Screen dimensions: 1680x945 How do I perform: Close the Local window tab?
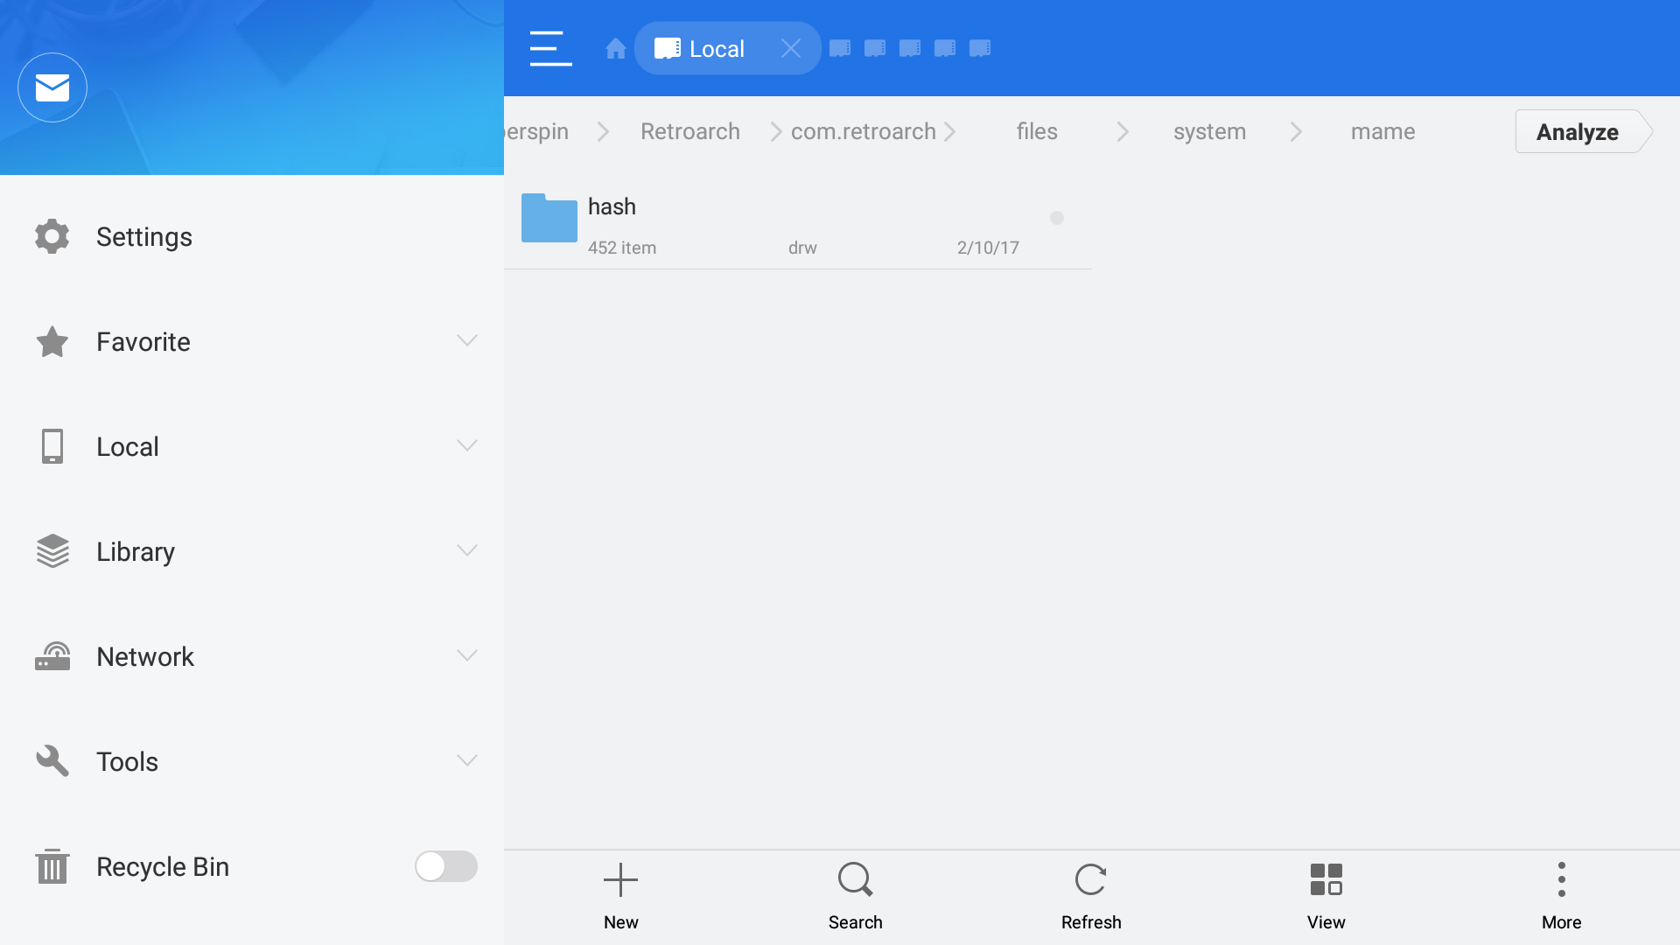point(791,48)
